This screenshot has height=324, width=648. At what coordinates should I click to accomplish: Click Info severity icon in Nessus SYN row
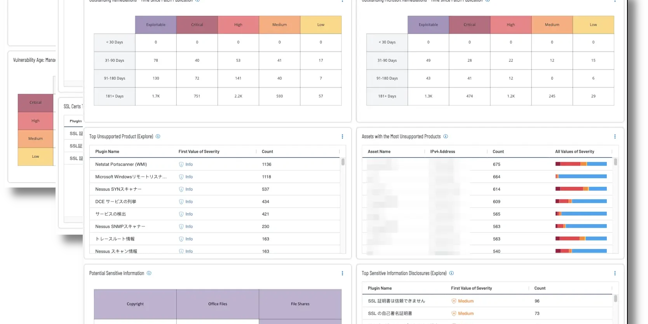pyautogui.click(x=181, y=189)
